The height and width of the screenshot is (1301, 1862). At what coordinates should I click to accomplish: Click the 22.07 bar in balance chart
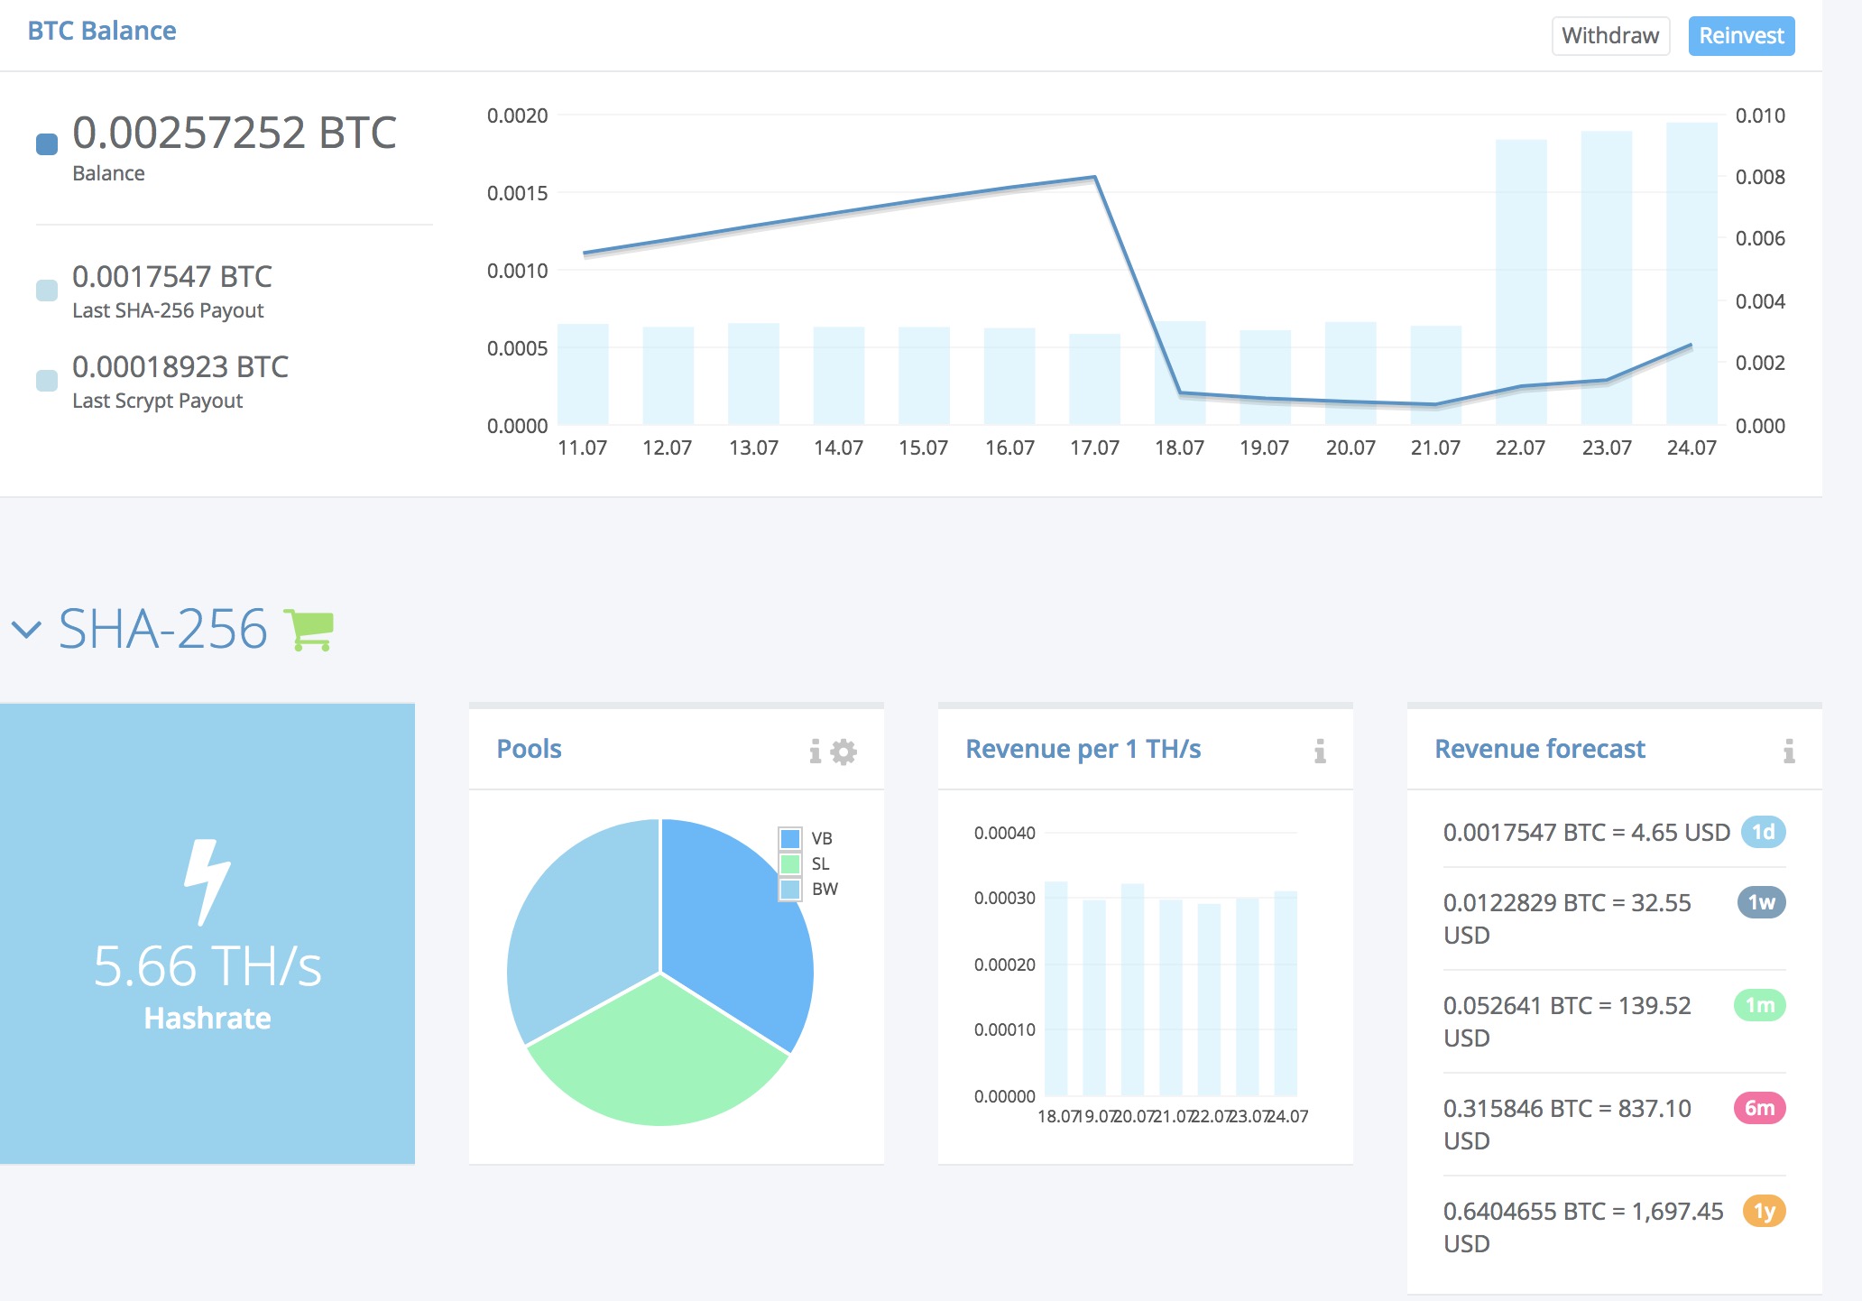tap(1521, 281)
